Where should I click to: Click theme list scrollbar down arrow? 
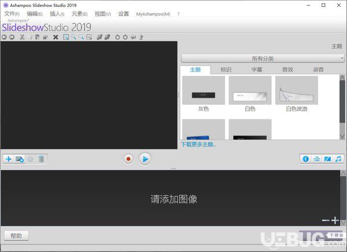(x=342, y=137)
